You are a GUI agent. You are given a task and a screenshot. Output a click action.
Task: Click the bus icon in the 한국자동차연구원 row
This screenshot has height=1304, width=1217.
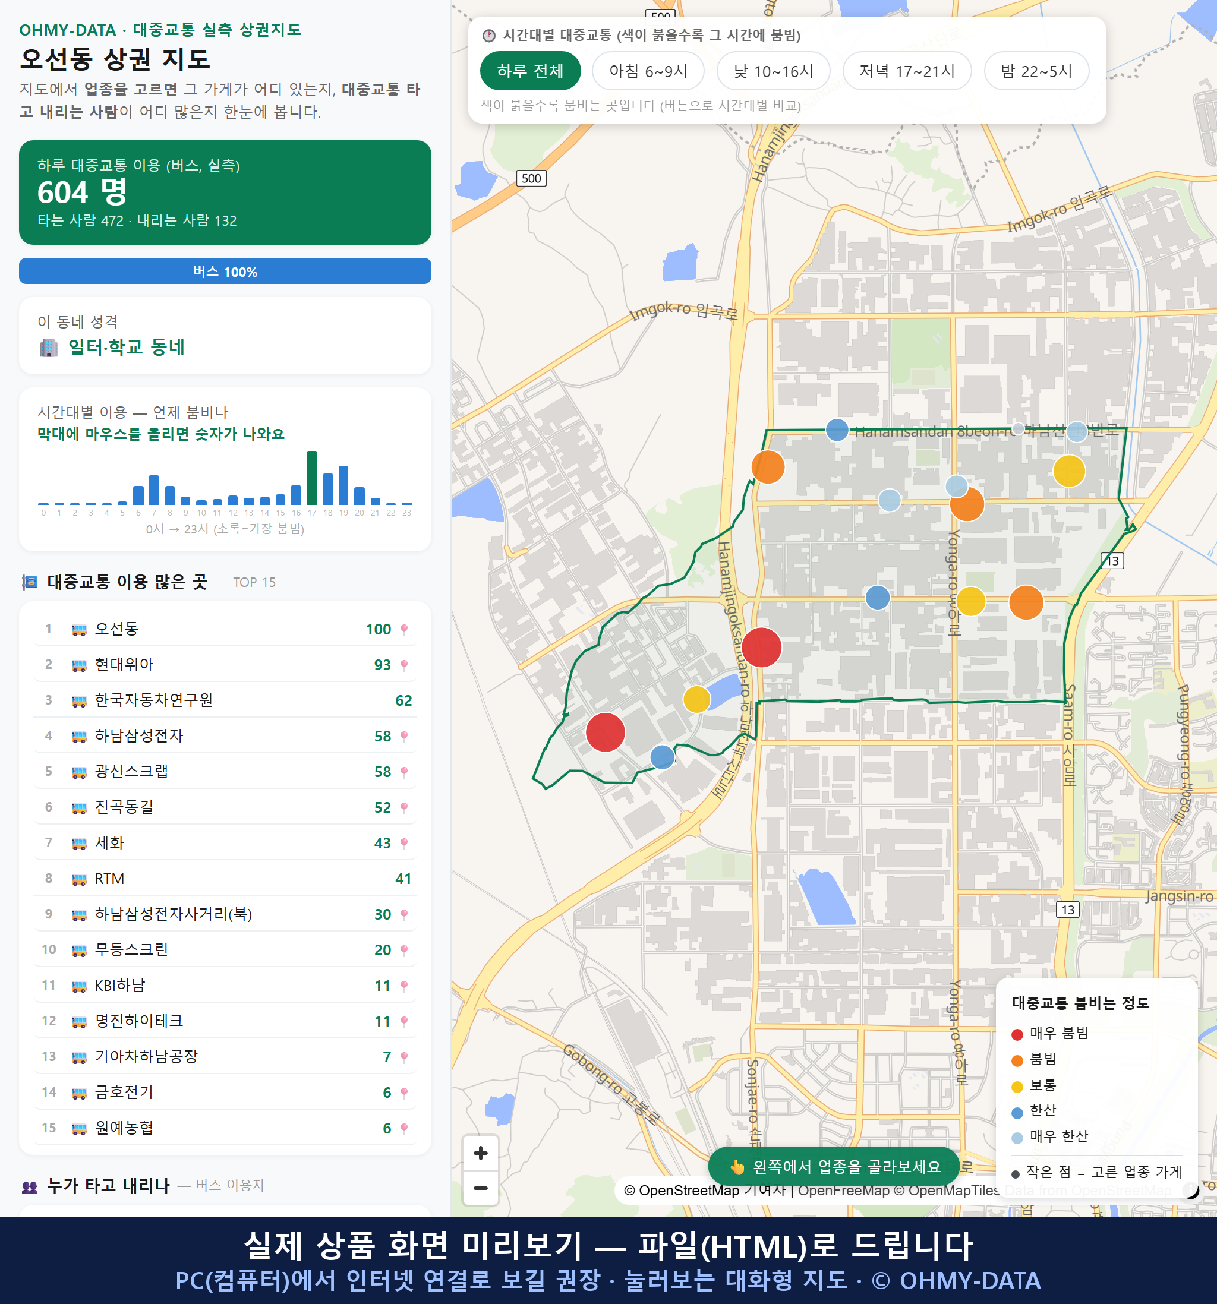coord(78,701)
